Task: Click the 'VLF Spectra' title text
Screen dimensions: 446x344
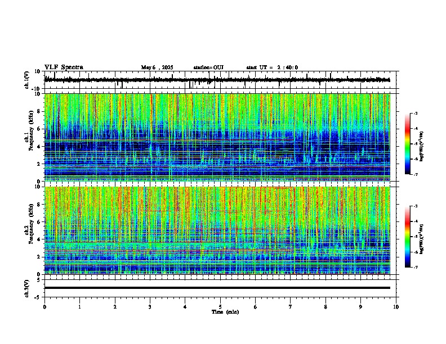Action: tap(64, 67)
